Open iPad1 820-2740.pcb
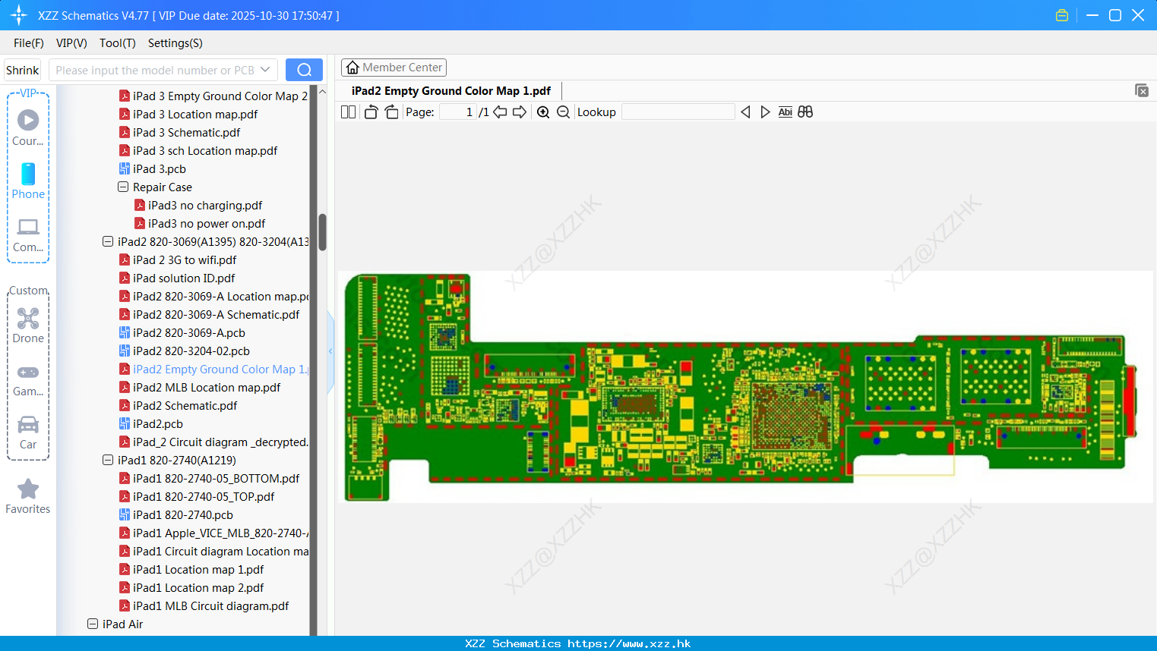 (x=176, y=515)
